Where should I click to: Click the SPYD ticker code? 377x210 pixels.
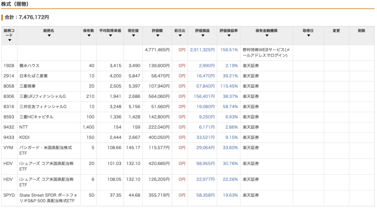[9, 195]
